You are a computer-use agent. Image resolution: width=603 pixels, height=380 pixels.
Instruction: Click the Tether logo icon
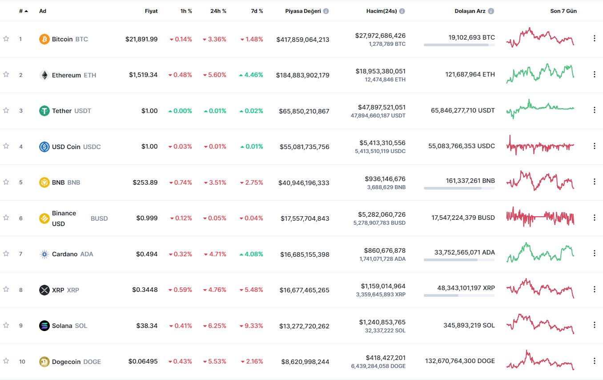(x=44, y=111)
